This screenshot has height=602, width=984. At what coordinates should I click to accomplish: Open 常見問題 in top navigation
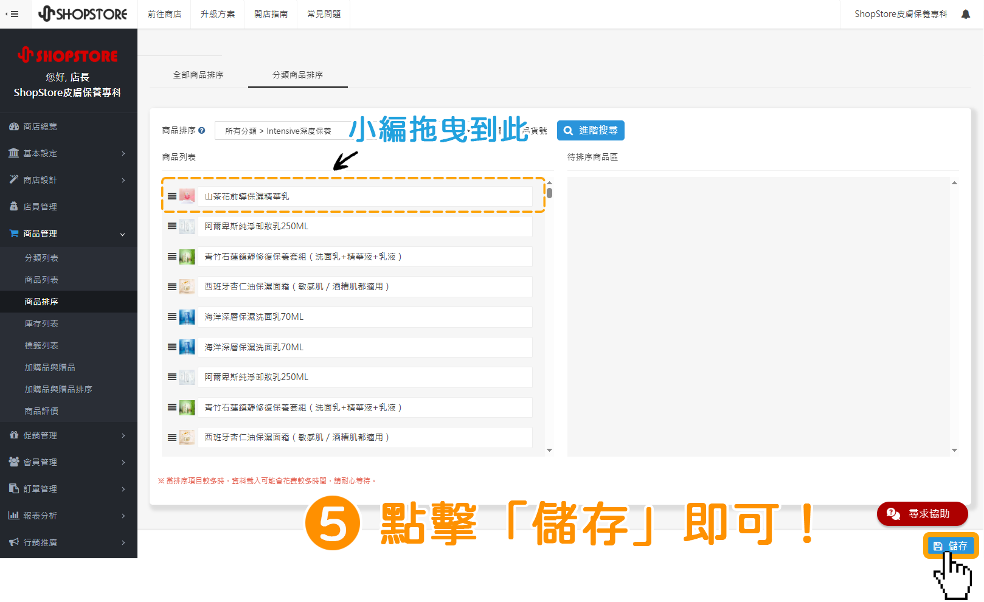coord(324,14)
